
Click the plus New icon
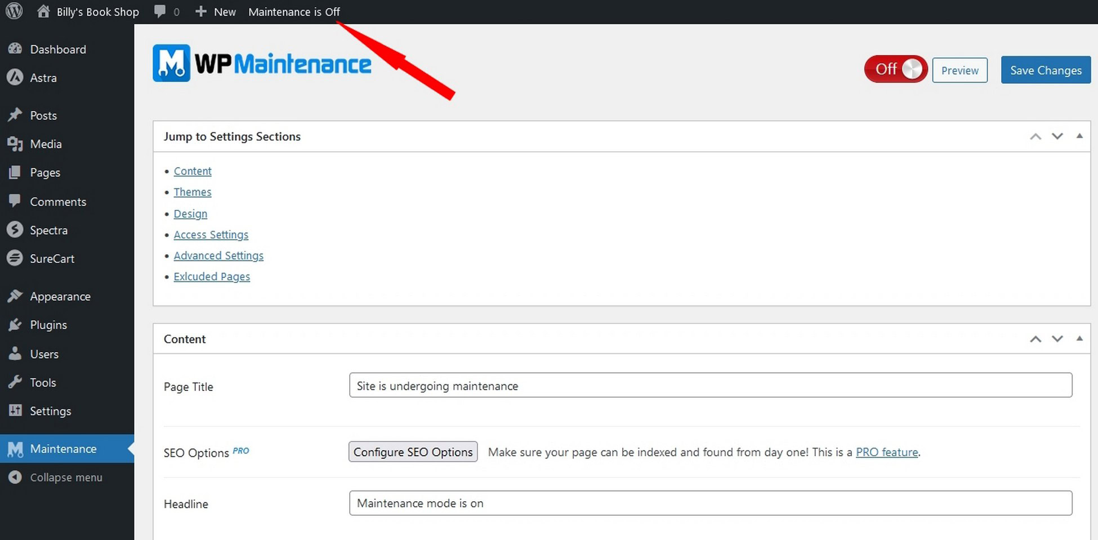[x=200, y=12]
